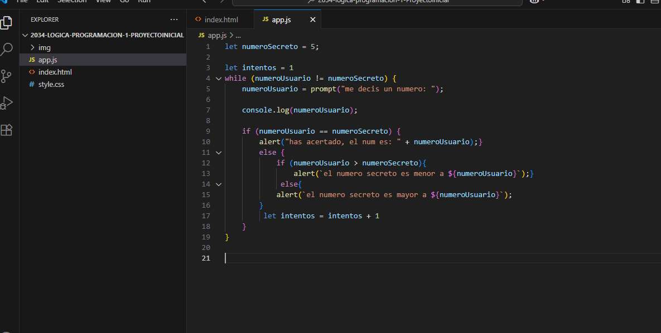Click line number 13 in the gutter
The height and width of the screenshot is (333, 661).
206,173
